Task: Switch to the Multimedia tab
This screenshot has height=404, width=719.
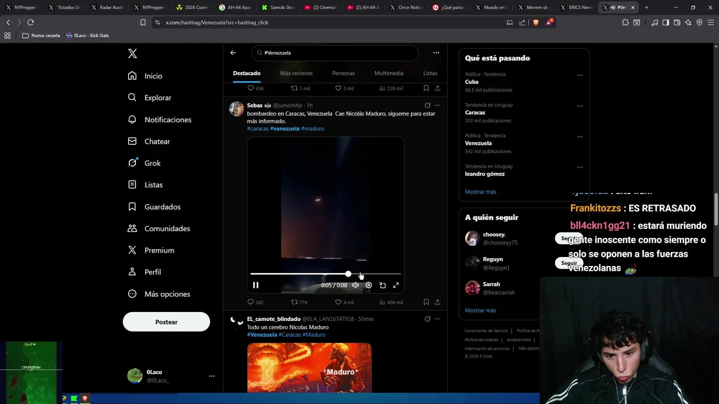Action: coord(389,73)
